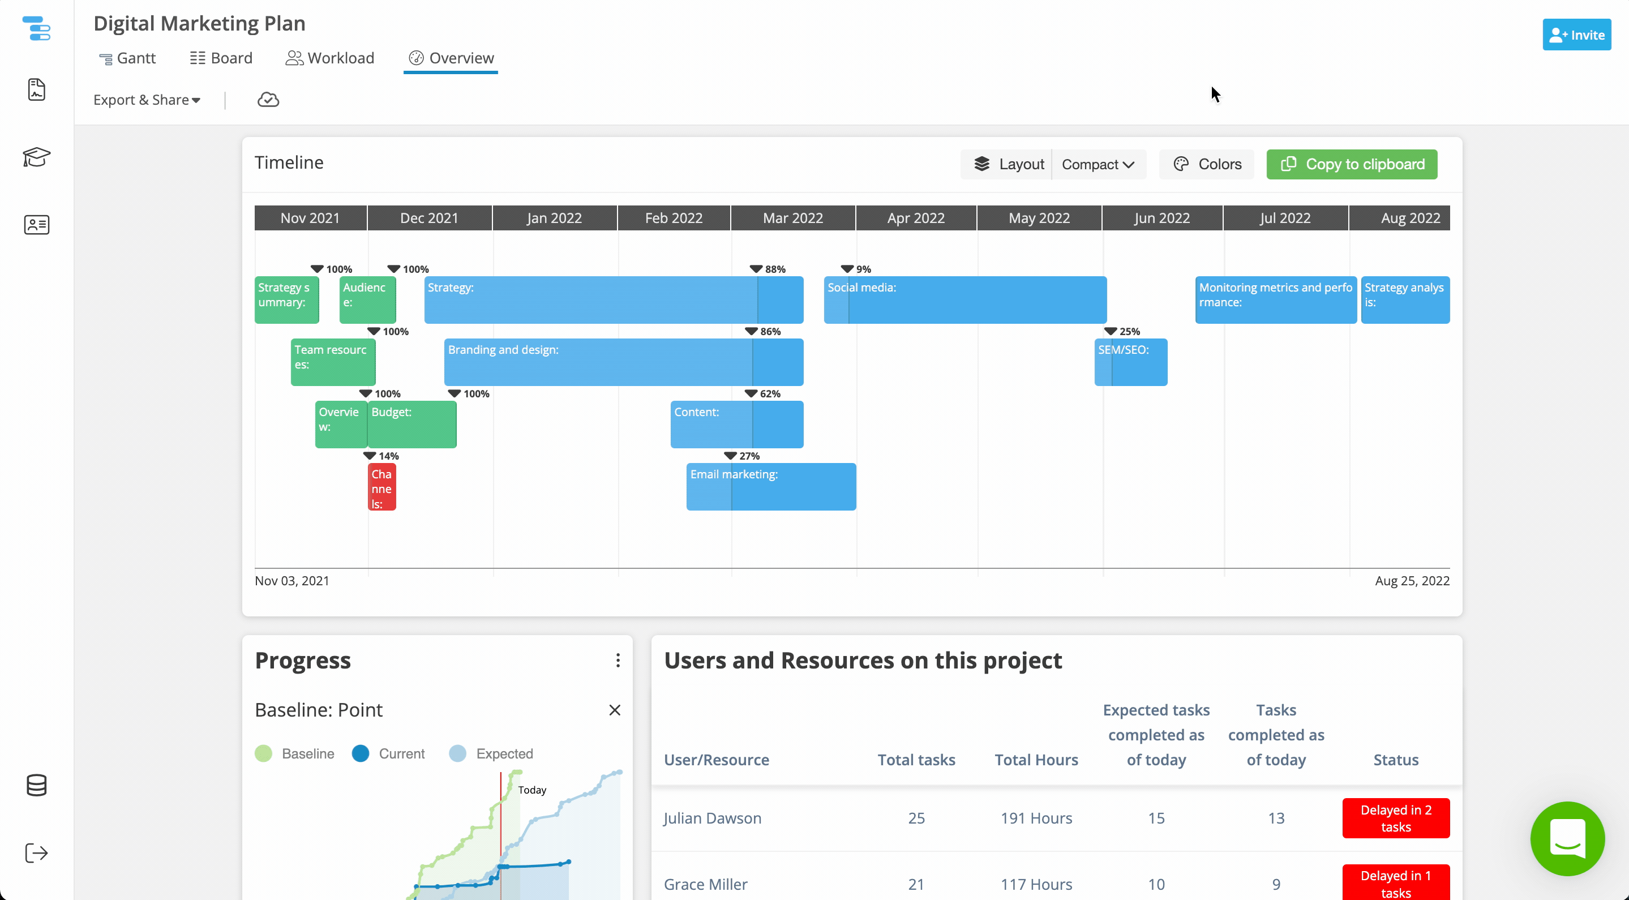
Task: Click the app logo icon
Action: (x=37, y=28)
